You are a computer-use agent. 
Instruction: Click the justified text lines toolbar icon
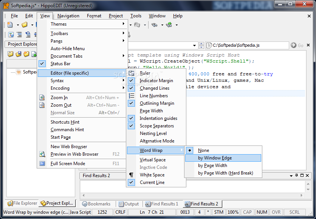(19, 35)
